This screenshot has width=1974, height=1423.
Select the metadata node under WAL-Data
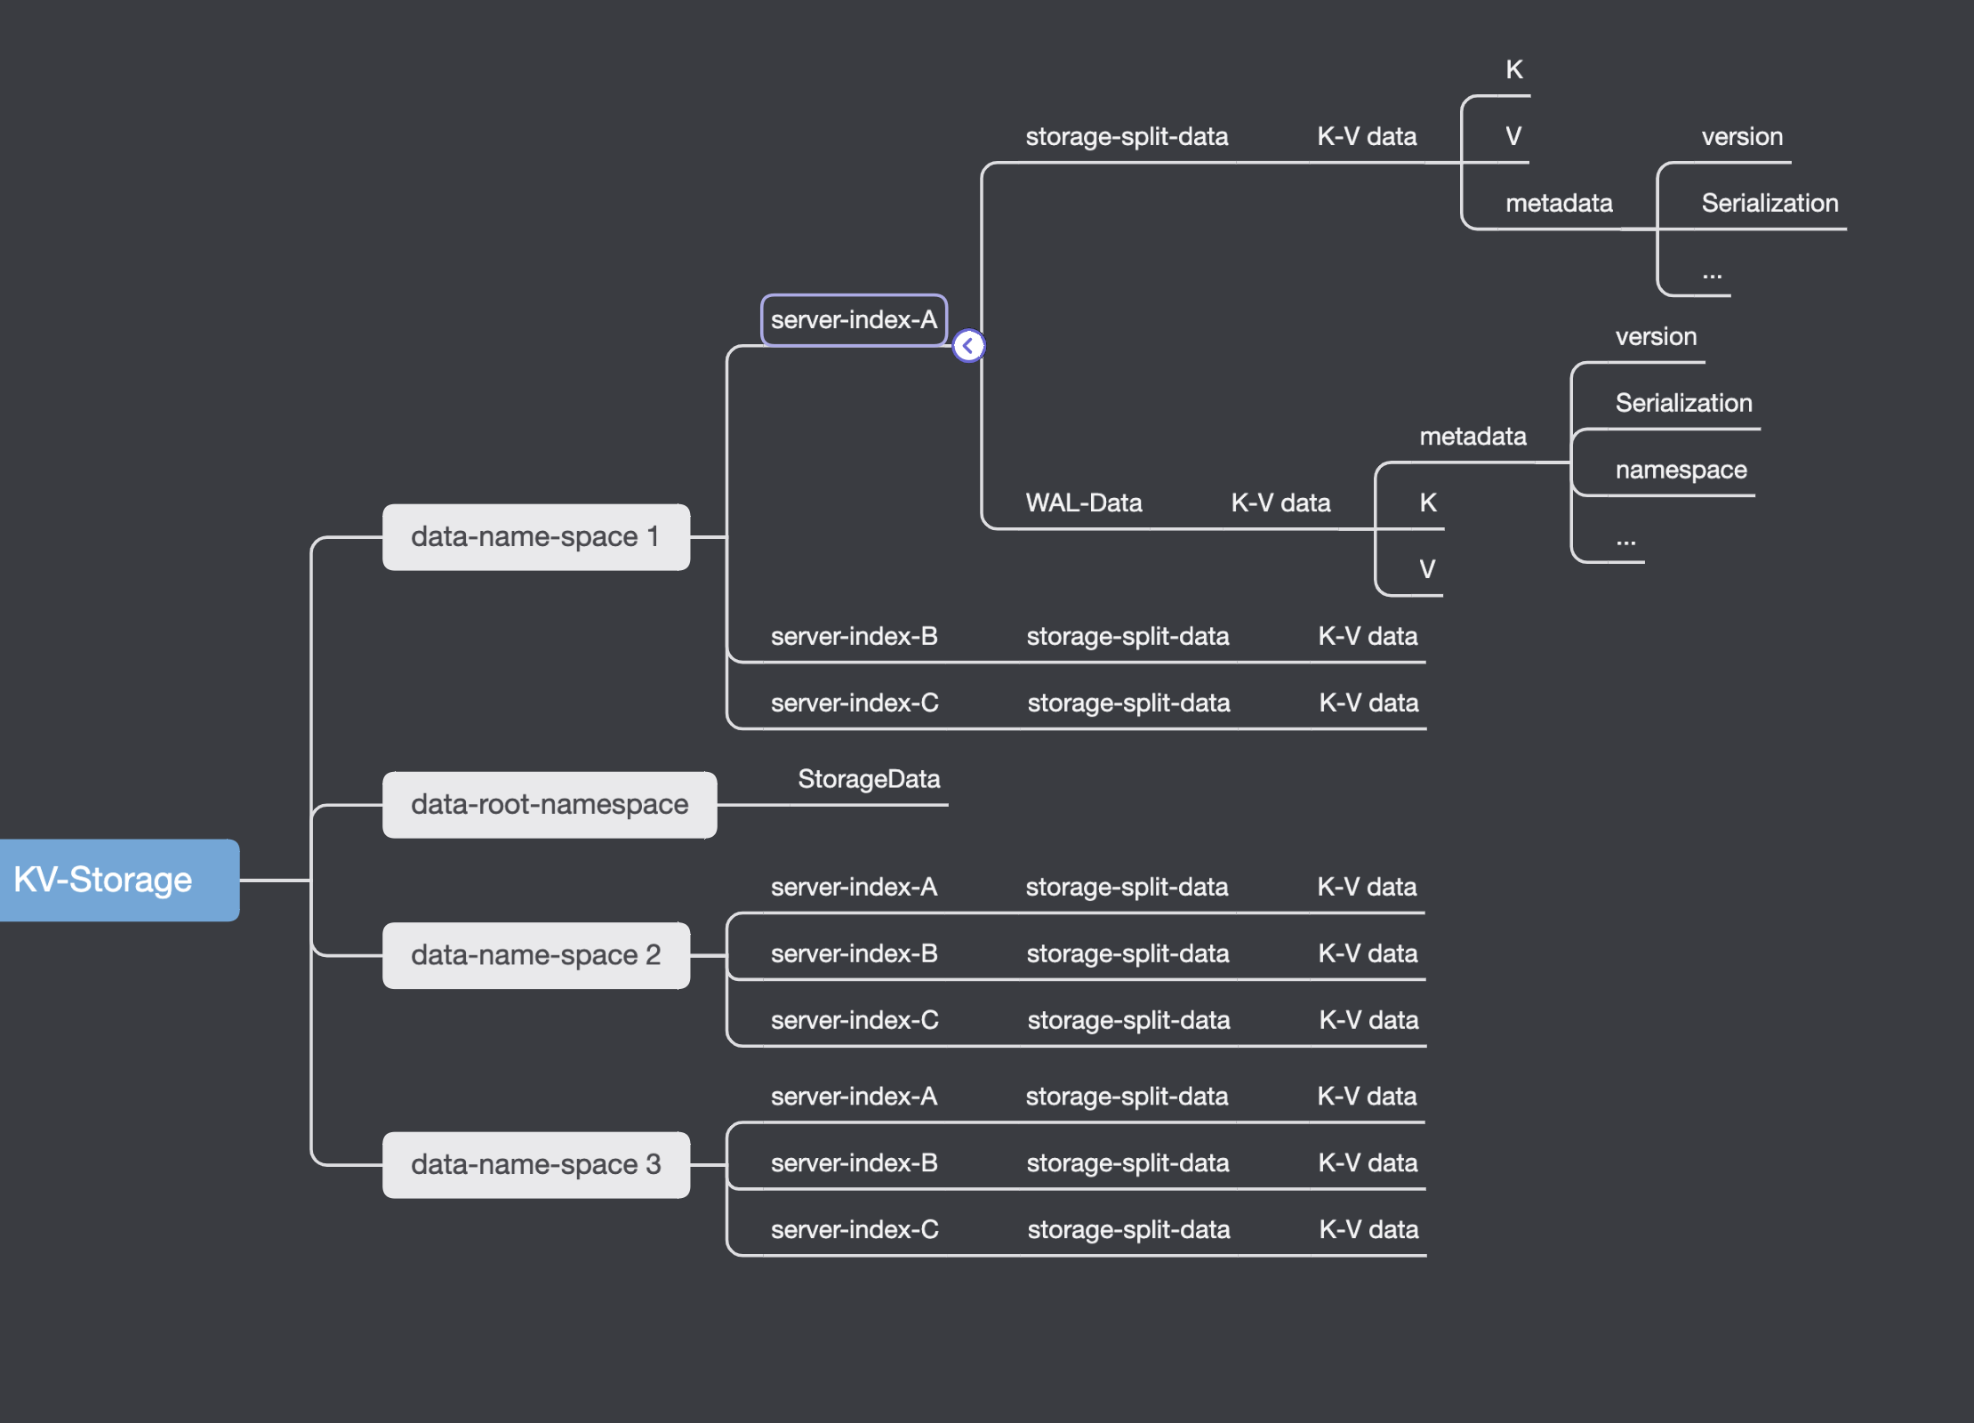point(1472,436)
